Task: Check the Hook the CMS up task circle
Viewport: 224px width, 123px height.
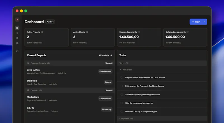Action: pos(122,112)
